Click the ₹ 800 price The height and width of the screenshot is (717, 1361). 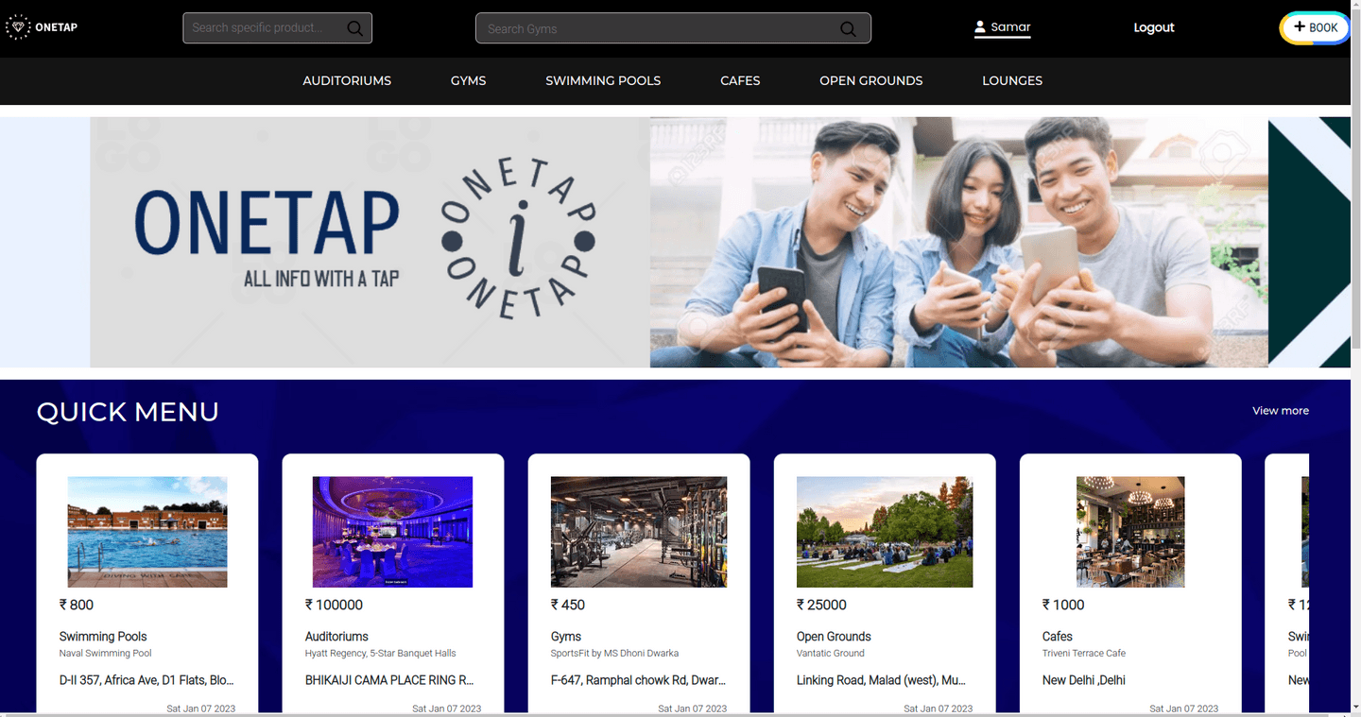[x=77, y=605]
